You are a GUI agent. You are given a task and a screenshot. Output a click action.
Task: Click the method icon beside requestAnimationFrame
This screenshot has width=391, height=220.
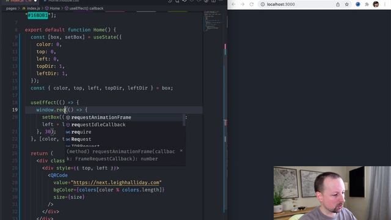click(68, 117)
